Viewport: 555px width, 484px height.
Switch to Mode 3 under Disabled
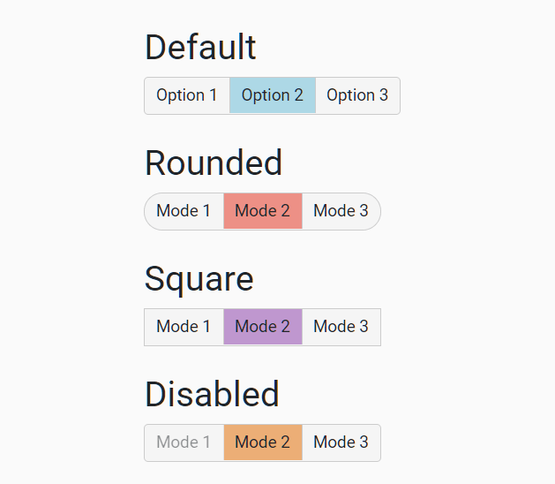[341, 442]
